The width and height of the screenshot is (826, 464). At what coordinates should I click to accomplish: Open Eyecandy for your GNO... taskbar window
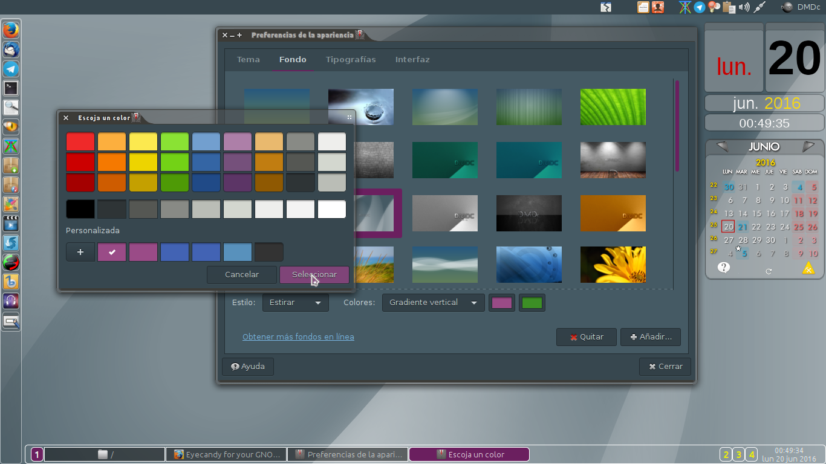tap(226, 454)
